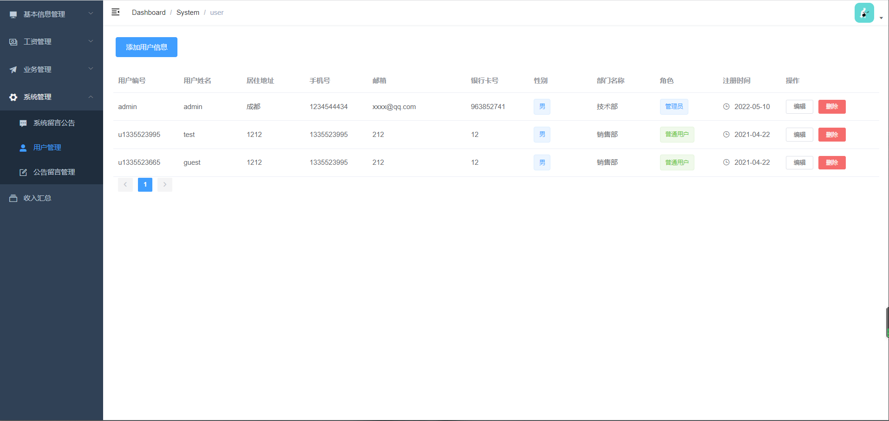Image resolution: width=889 pixels, height=421 pixels.
Task: Click the 银行卡号 column header
Action: [x=484, y=81]
